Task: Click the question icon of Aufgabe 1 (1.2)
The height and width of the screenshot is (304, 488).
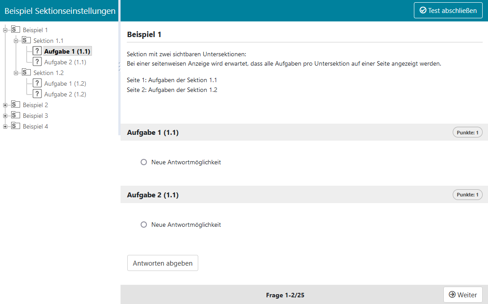Action: pos(38,83)
